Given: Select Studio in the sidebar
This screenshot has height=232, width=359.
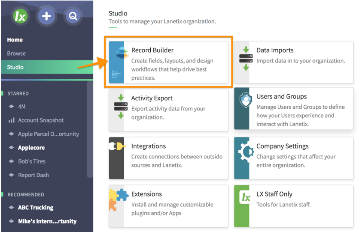Looking at the screenshot, I should (47, 67).
